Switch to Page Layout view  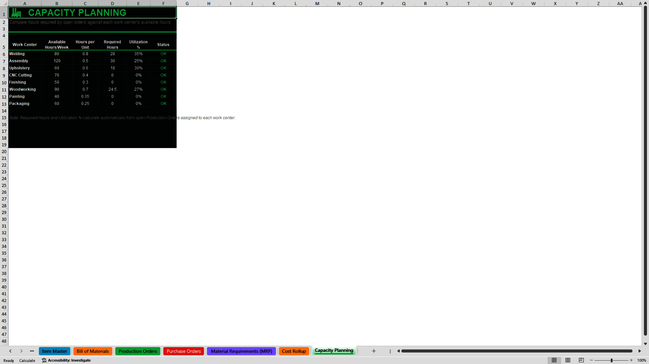coord(568,360)
